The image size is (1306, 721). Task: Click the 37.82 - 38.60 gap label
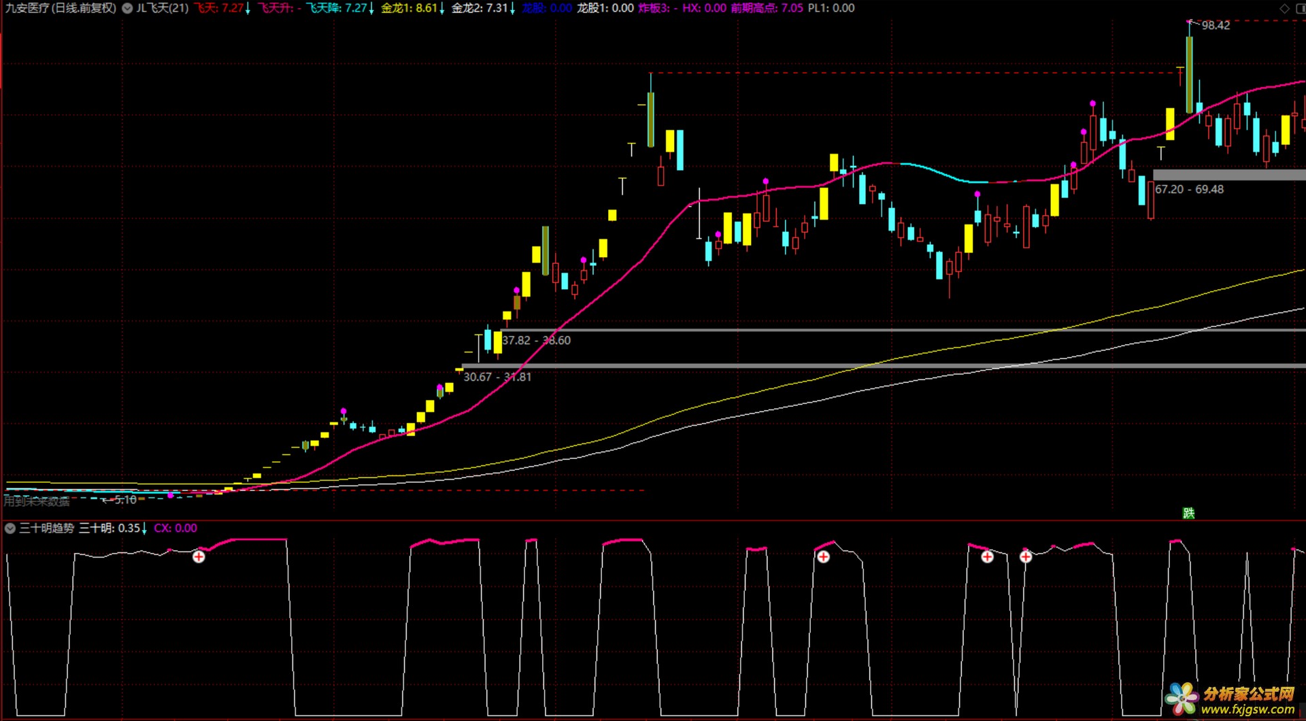pyautogui.click(x=537, y=341)
